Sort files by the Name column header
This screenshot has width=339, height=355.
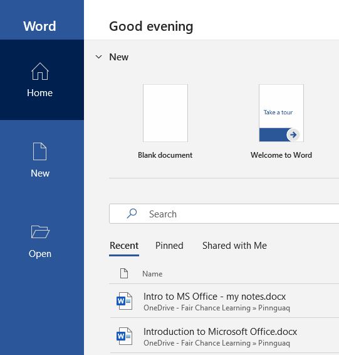(152, 274)
